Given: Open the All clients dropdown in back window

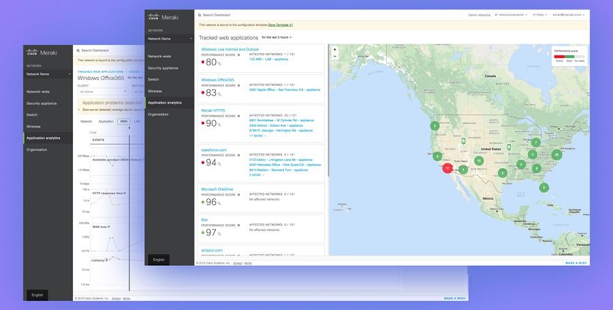Looking at the screenshot, I should [x=104, y=91].
